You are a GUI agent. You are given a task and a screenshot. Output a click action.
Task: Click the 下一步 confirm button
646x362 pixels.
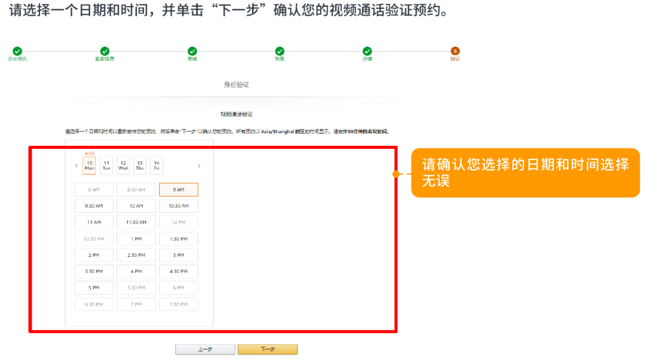[x=267, y=349]
